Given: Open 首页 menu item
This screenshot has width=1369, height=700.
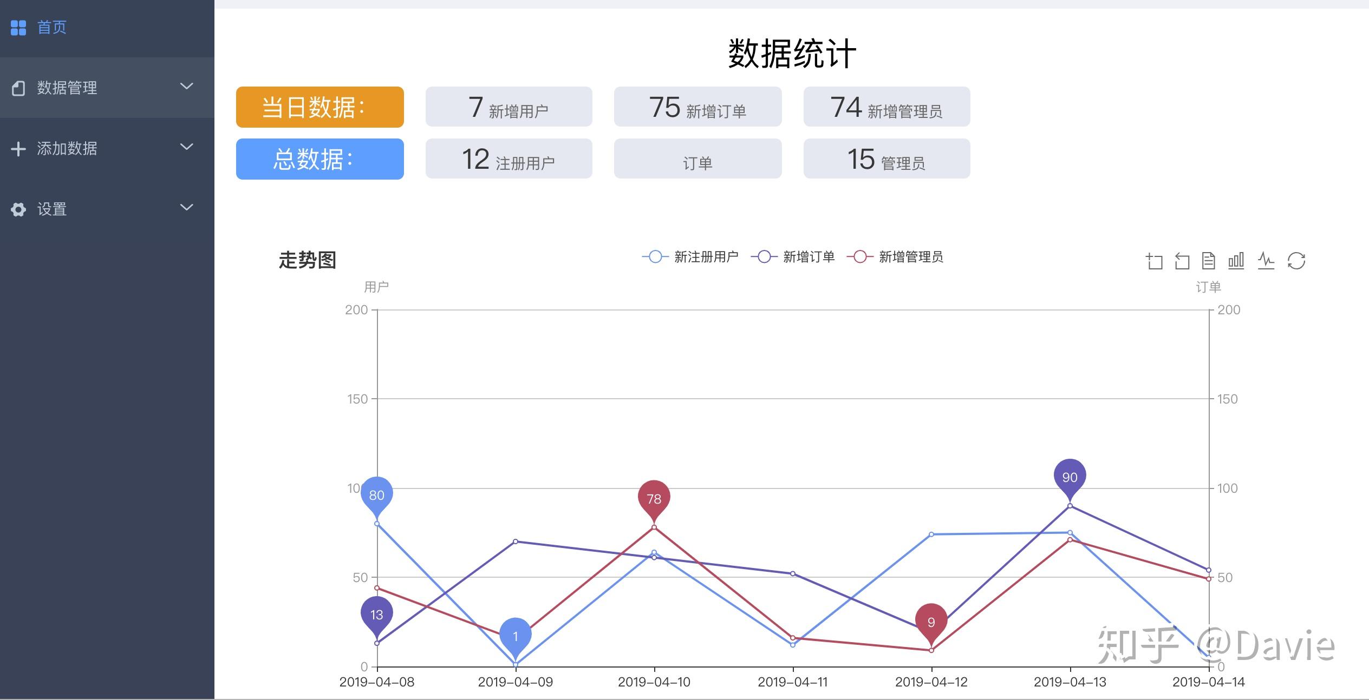Looking at the screenshot, I should (107, 28).
